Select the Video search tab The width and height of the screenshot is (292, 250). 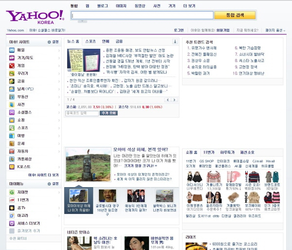tap(140, 6)
